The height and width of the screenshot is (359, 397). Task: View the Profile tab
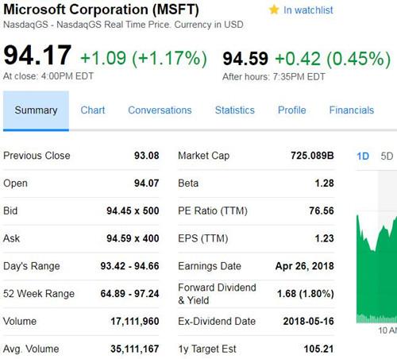pos(292,110)
